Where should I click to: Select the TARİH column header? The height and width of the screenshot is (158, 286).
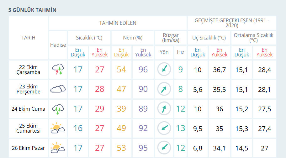pos(28,38)
